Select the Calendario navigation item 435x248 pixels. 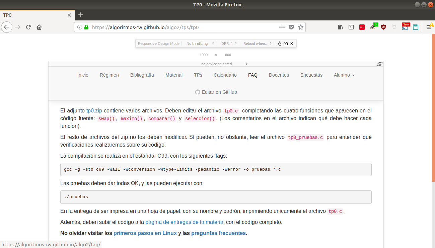point(225,75)
